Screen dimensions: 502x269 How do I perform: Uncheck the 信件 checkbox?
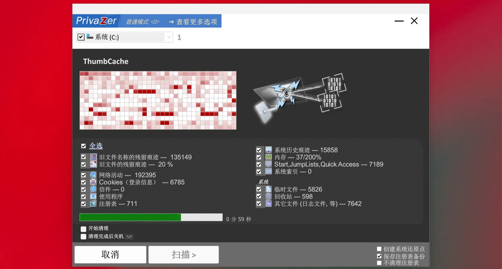(83, 189)
